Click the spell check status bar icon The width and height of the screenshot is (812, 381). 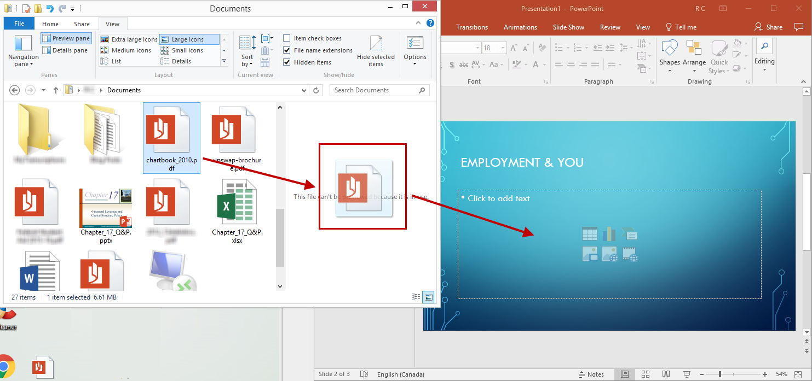[364, 374]
